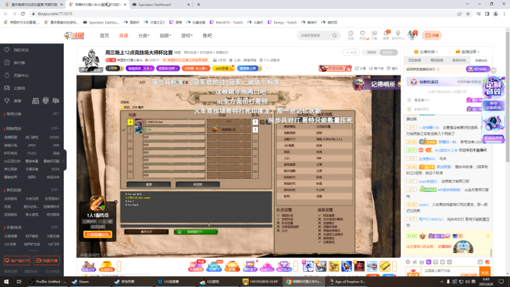Select the gold card gift icon
The height and width of the screenshot is (287, 510).
[x=385, y=266]
